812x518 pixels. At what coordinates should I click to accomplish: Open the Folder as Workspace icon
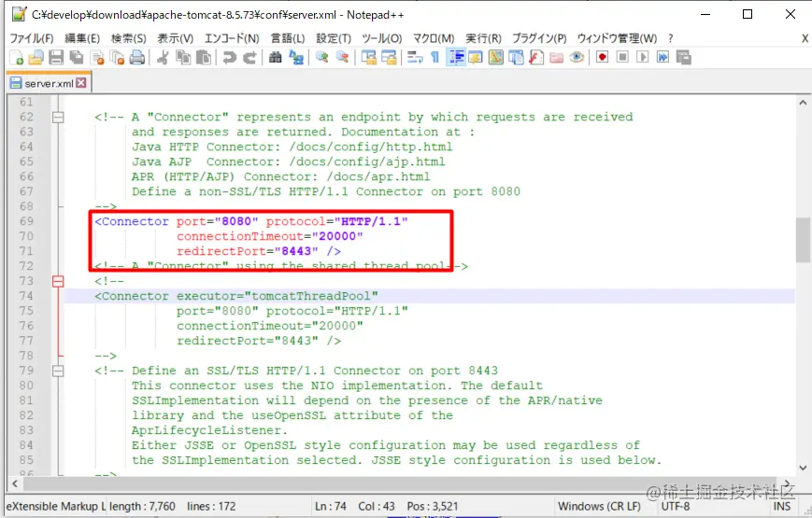(x=557, y=58)
